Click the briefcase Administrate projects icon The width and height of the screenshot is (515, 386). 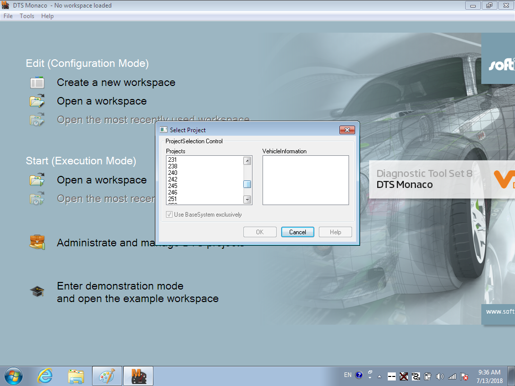[x=37, y=243]
